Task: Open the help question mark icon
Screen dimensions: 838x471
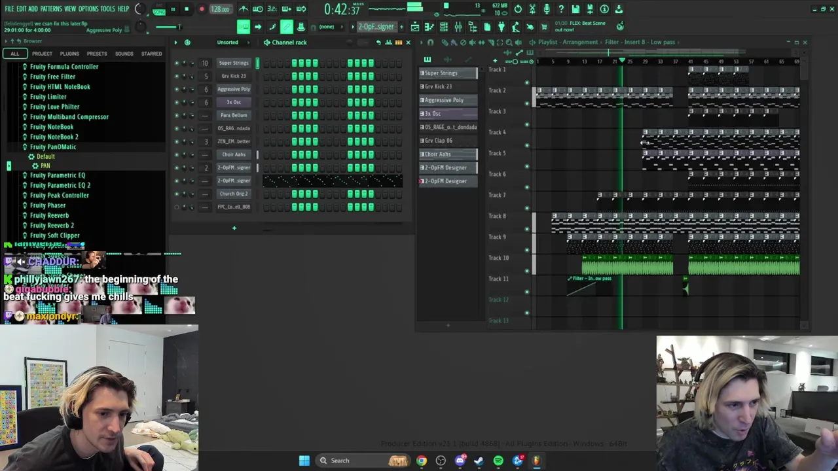Action: (x=561, y=9)
